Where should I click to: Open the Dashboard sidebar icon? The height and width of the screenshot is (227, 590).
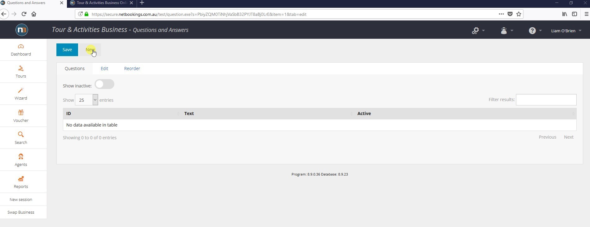pos(21,47)
